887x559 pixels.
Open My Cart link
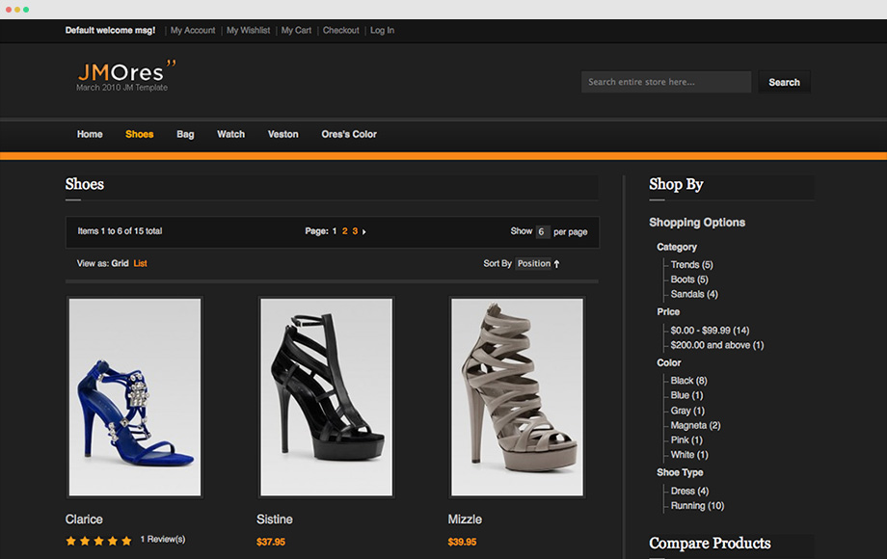(x=296, y=31)
